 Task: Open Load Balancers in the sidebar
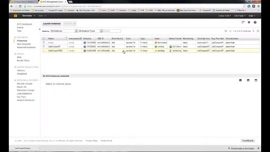coord(24,94)
